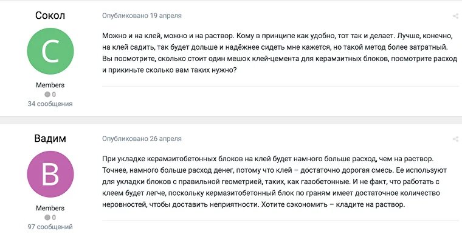Click the sentence 'Хотите сэкономить – кладите на раствор'
Viewport: 462px width, 237px height.
(333, 205)
